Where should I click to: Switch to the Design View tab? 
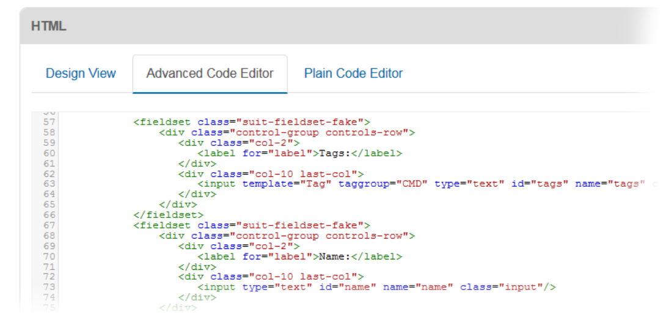pos(81,73)
